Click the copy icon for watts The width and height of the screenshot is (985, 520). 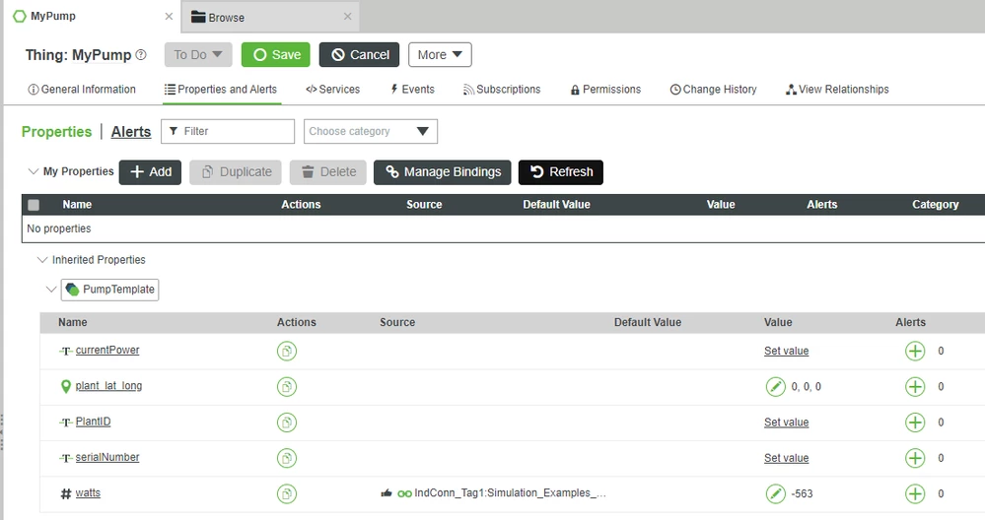[x=287, y=493]
